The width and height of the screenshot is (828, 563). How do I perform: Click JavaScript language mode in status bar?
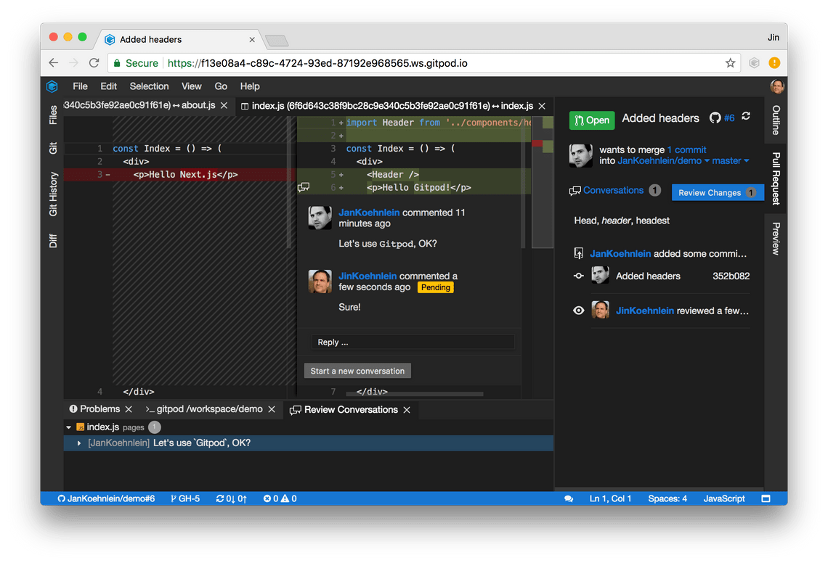724,498
